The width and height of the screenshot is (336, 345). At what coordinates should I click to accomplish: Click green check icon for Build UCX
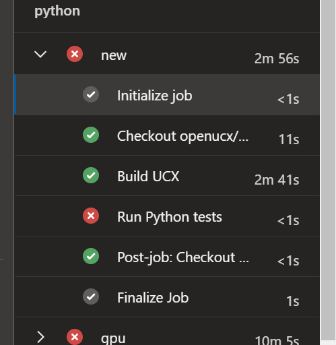91,175
